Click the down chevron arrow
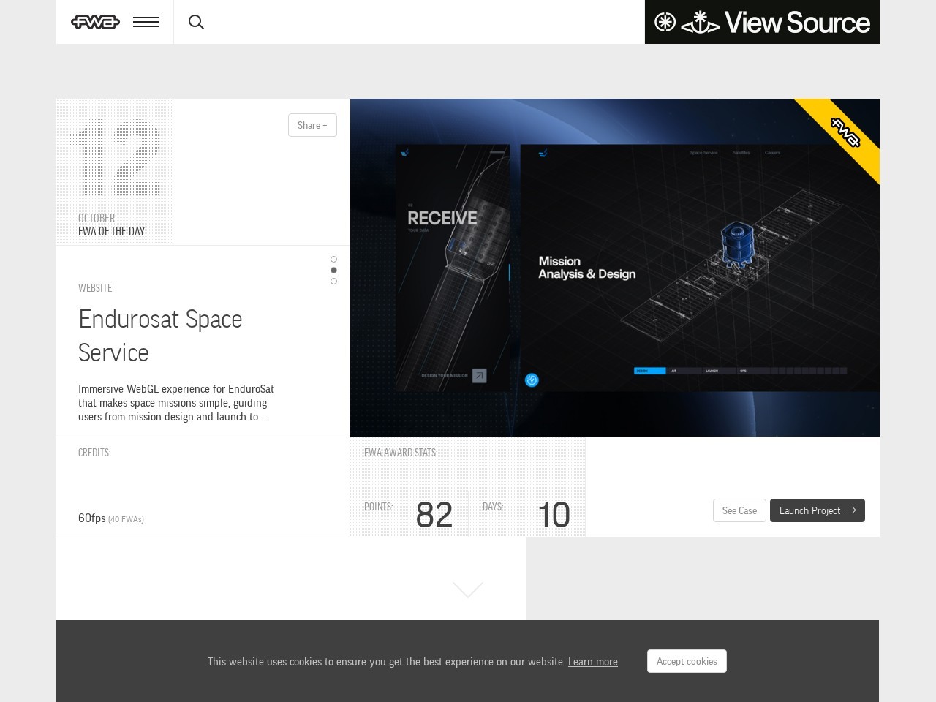This screenshot has height=702, width=936. click(468, 589)
